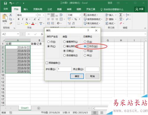Click the Sort and Filter icon

click(x=127, y=15)
